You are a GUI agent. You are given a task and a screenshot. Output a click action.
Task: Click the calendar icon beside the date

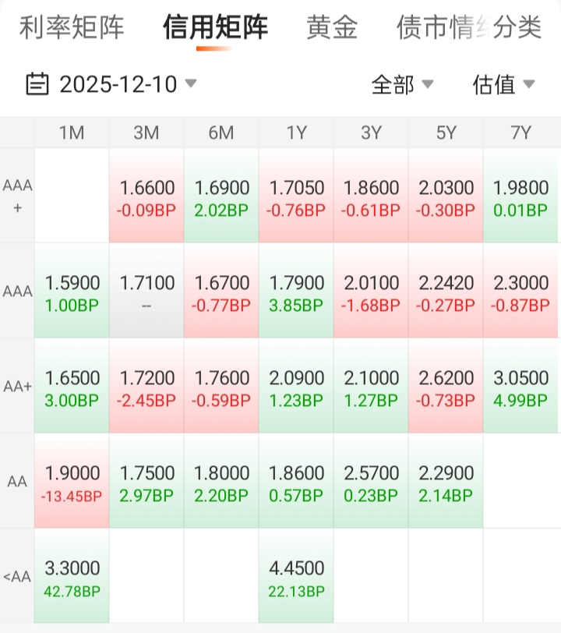(x=37, y=83)
